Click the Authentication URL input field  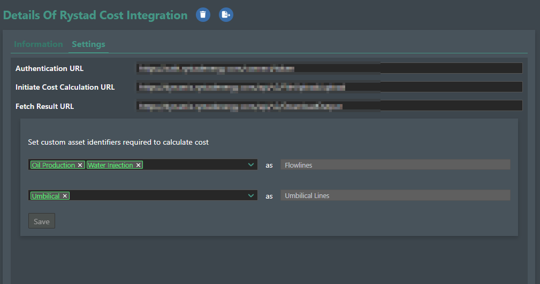point(330,68)
